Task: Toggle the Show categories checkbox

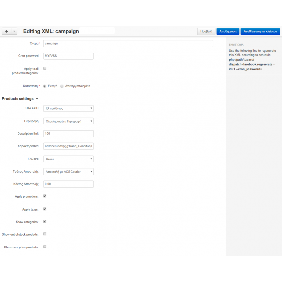Action: 45,221
